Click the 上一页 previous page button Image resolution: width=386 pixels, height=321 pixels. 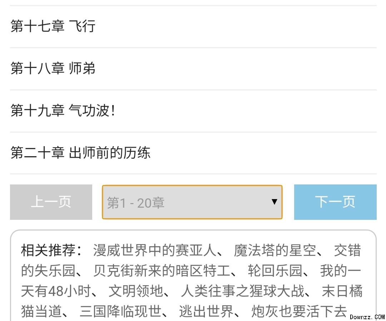pyautogui.click(x=51, y=202)
